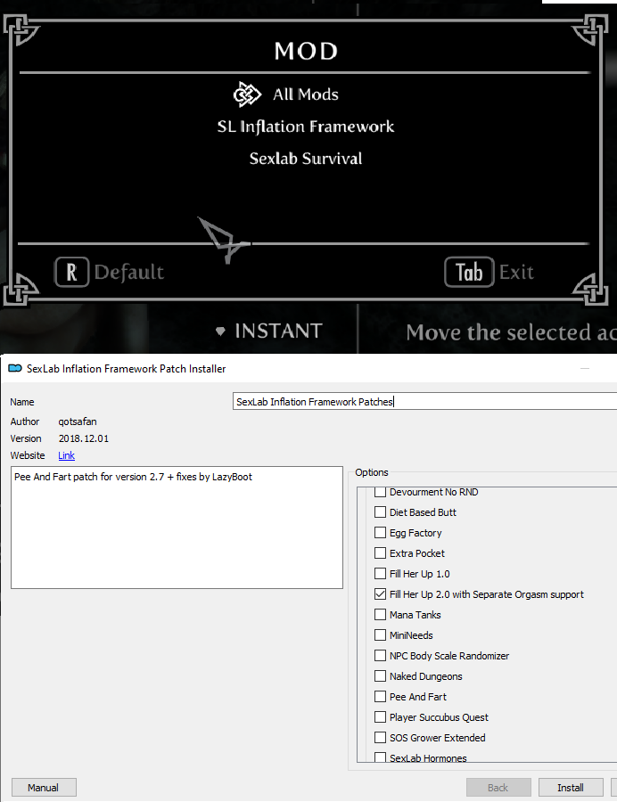
Task: Toggle the Mana Tanks checkbox
Action: click(x=380, y=614)
